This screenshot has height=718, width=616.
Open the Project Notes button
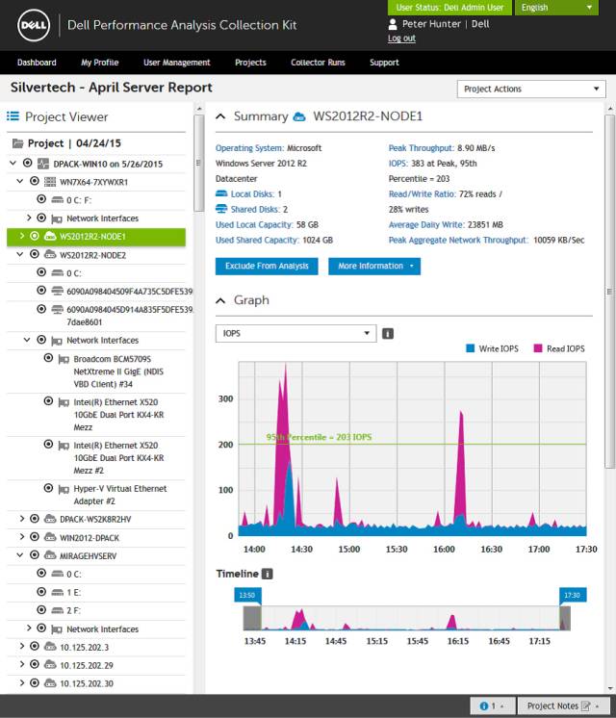(x=564, y=706)
